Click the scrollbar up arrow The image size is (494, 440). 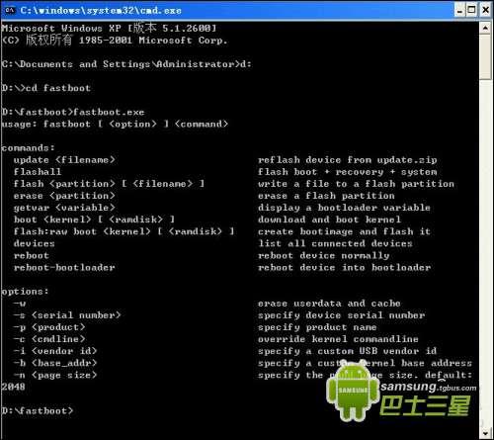tap(485, 28)
